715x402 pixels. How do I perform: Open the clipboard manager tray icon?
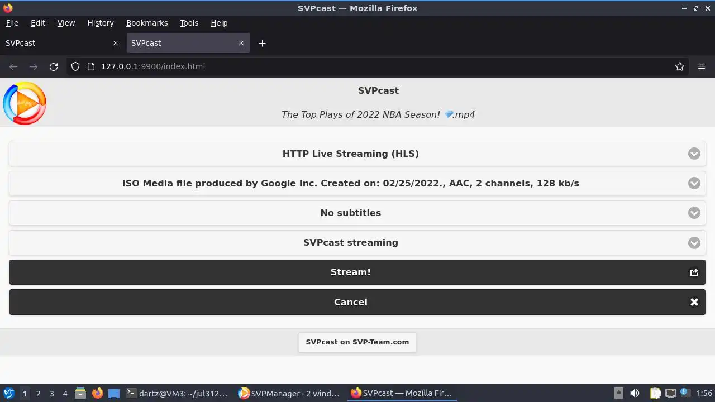(x=655, y=393)
